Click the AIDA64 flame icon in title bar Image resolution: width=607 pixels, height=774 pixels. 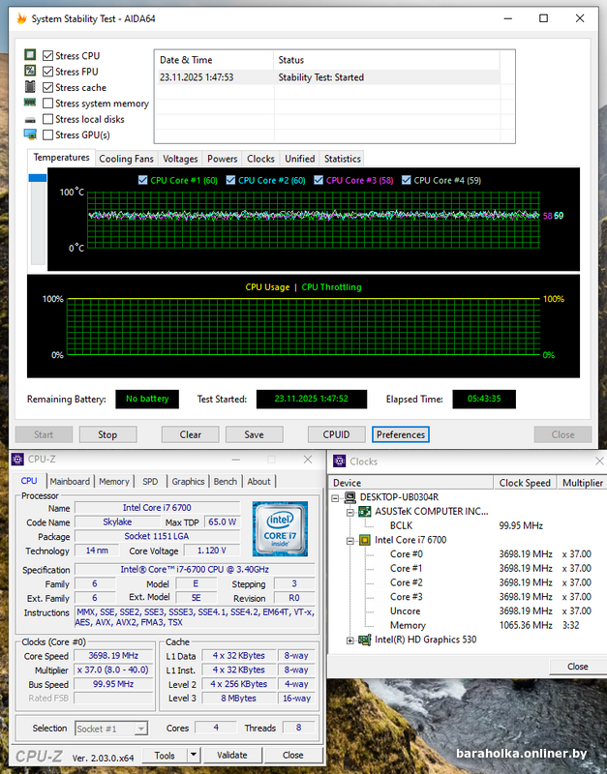point(21,18)
